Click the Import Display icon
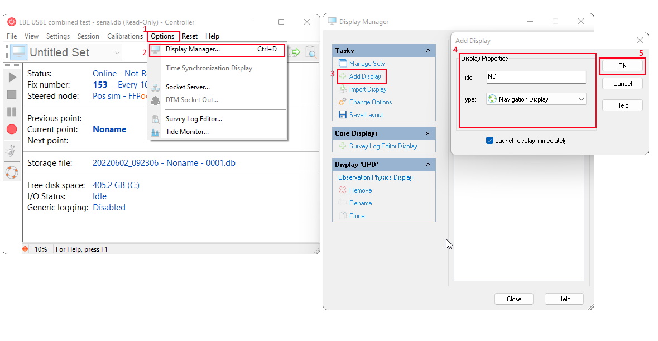658x341 pixels. coord(343,89)
